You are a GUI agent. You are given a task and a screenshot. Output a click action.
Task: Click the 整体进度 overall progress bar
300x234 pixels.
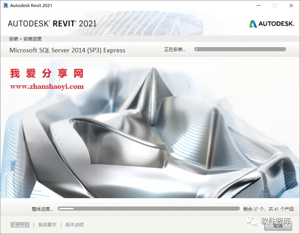pos(149,209)
